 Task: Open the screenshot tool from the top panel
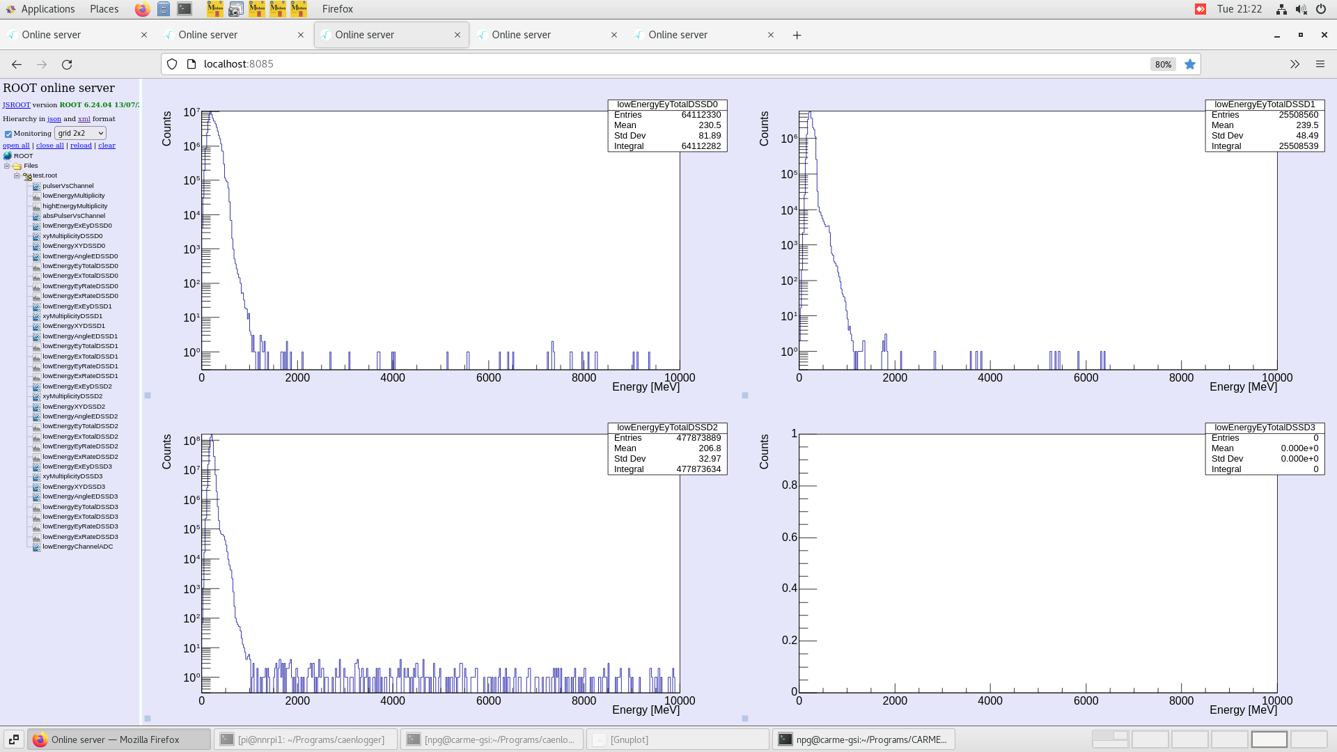(x=237, y=9)
